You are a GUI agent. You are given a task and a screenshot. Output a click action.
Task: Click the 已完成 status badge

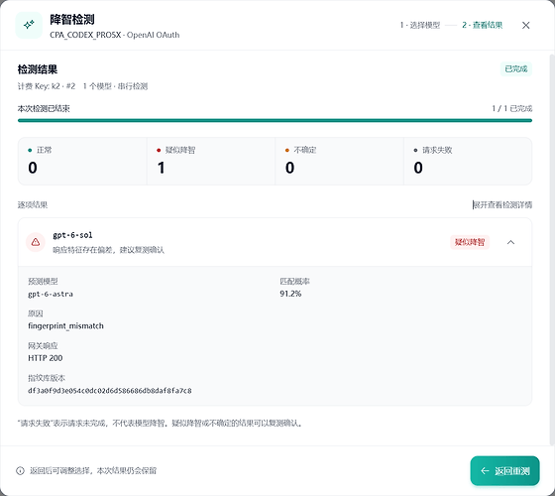516,68
